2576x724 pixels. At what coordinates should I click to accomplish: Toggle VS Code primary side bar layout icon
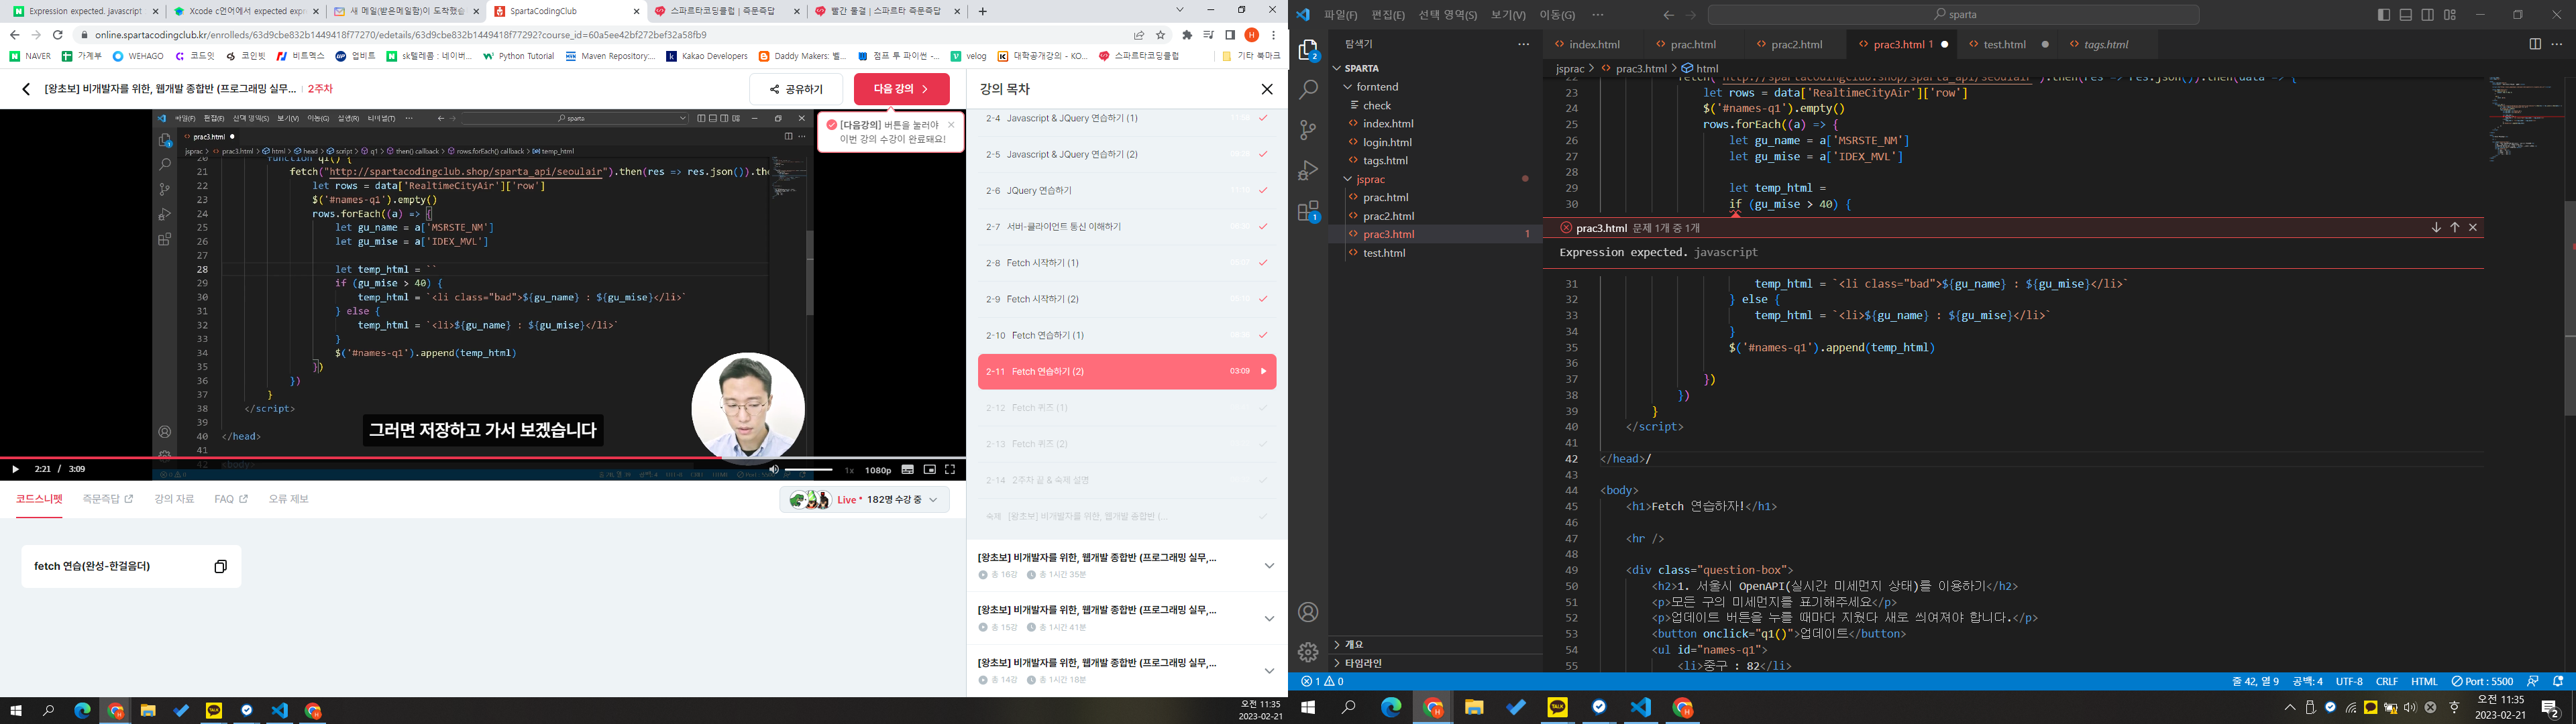click(x=2383, y=15)
